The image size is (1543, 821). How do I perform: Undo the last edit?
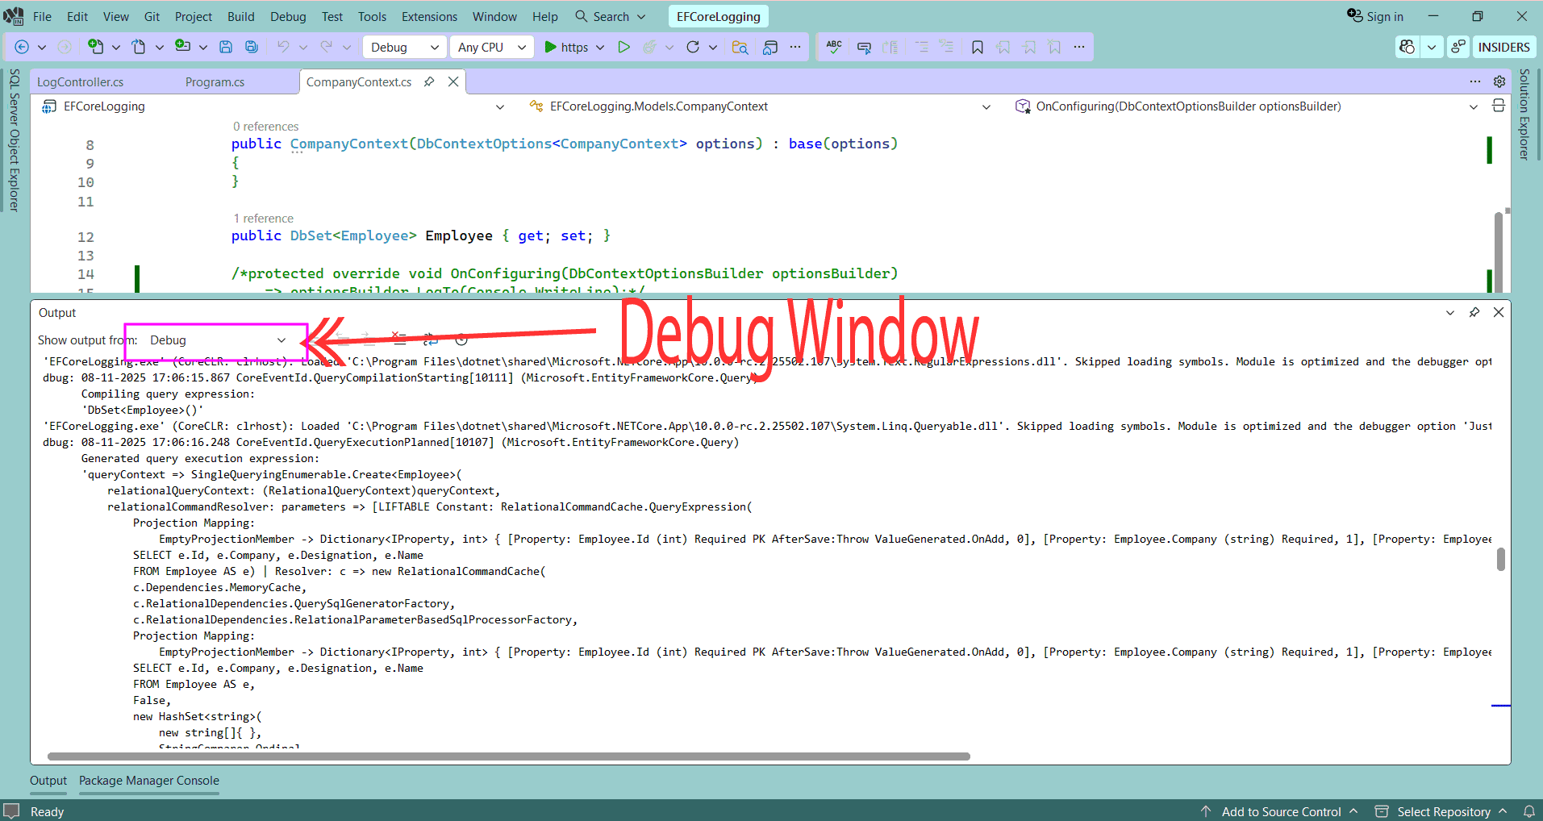283,47
